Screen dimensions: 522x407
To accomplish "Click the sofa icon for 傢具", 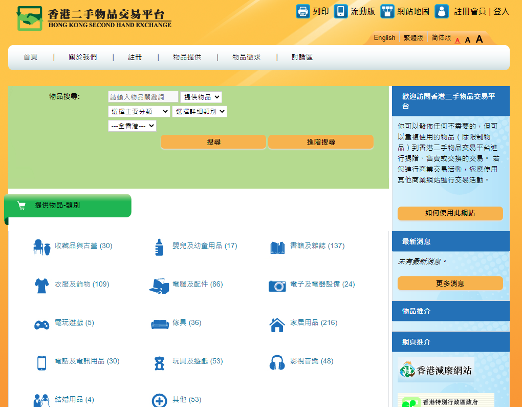I will 160,324.
